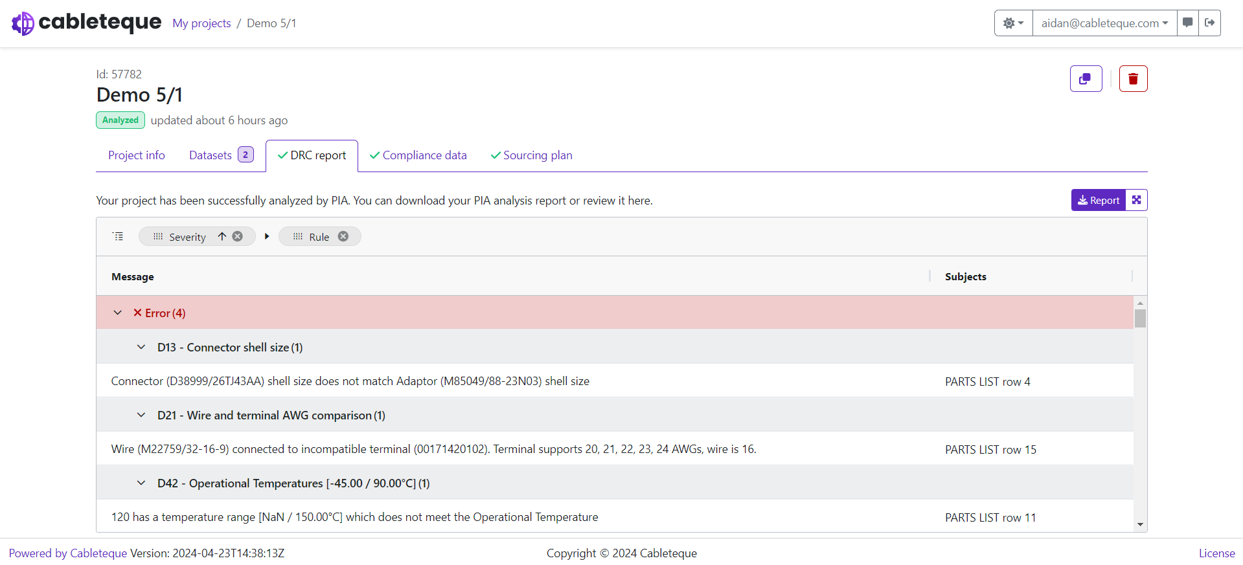Toggle Severity sort direction arrow
This screenshot has width=1243, height=565.
click(x=222, y=236)
